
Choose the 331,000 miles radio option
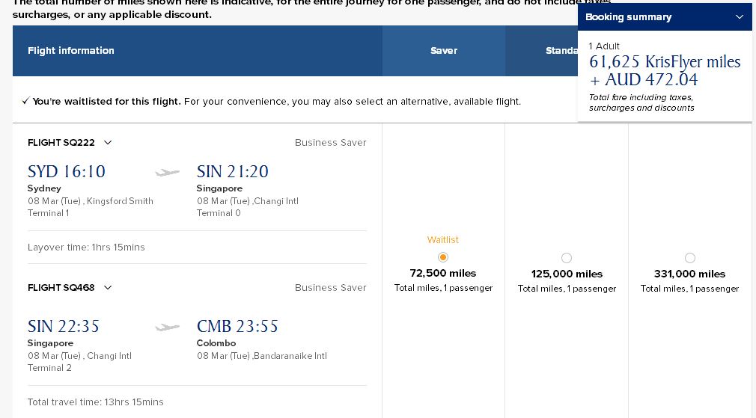pos(690,258)
